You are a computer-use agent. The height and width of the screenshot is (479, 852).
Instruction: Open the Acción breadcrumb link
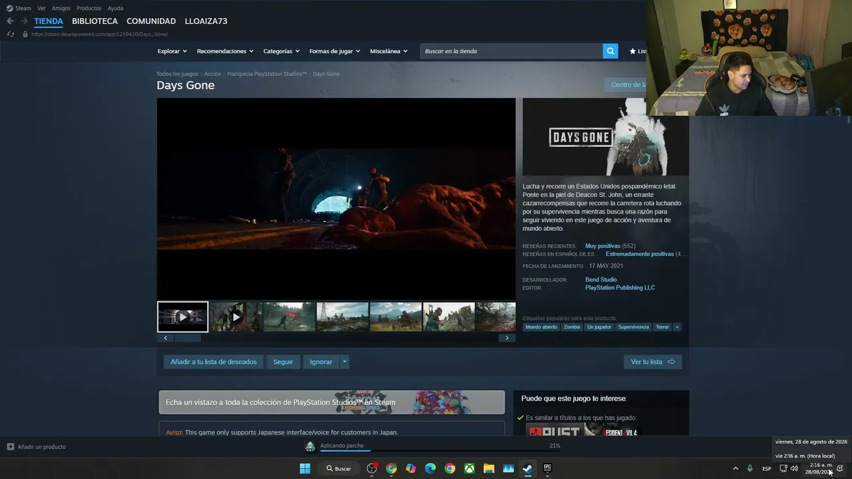click(x=212, y=74)
